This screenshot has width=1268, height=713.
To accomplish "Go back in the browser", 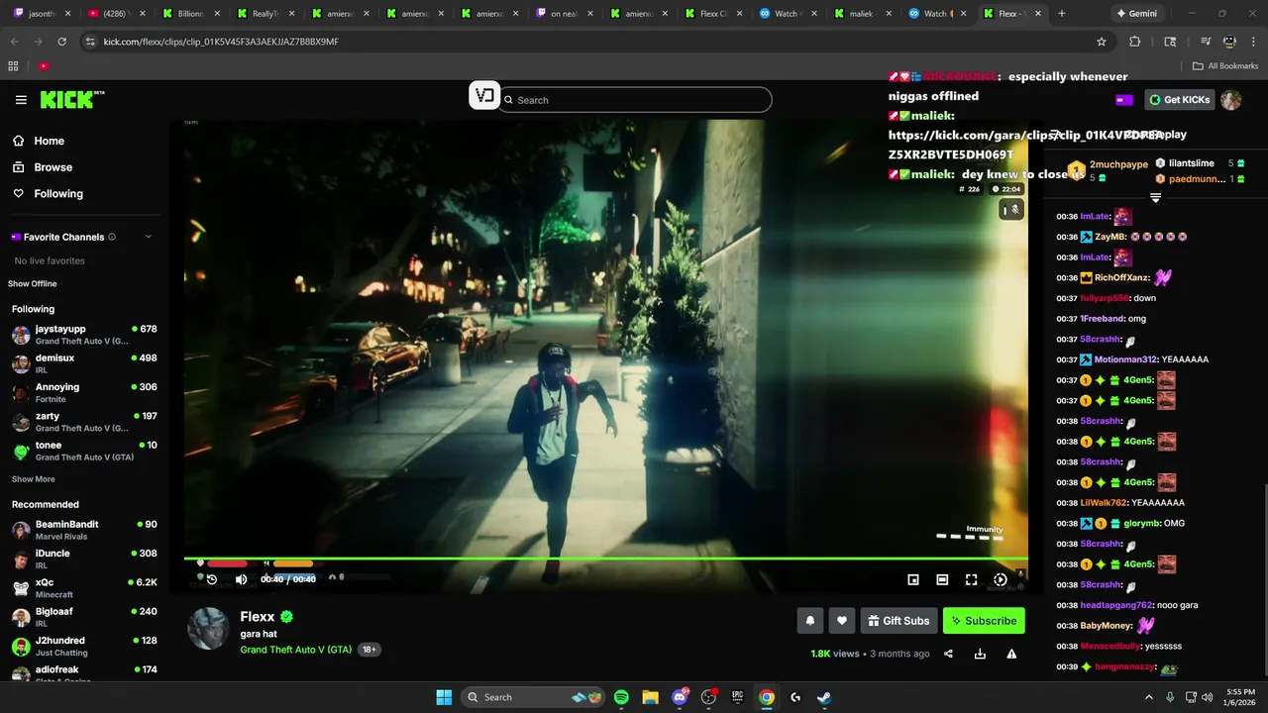I will pos(14,42).
